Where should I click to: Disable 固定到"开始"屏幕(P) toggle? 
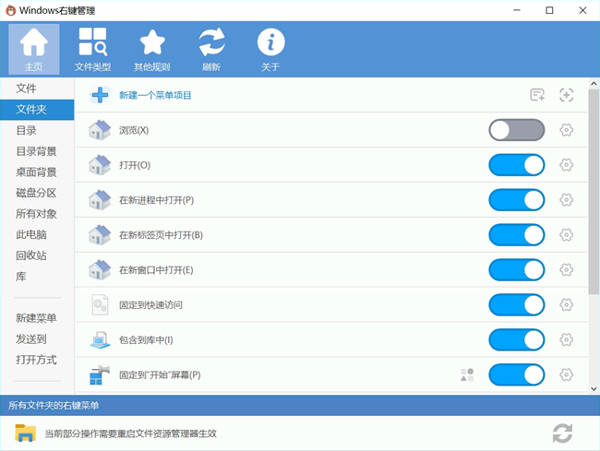click(517, 374)
